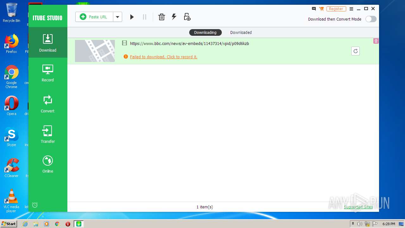Open the Record section in sidebar
This screenshot has height=228, width=405.
48,73
